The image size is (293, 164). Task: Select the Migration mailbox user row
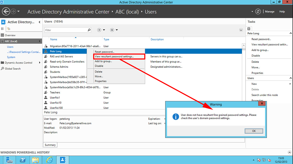142,46
